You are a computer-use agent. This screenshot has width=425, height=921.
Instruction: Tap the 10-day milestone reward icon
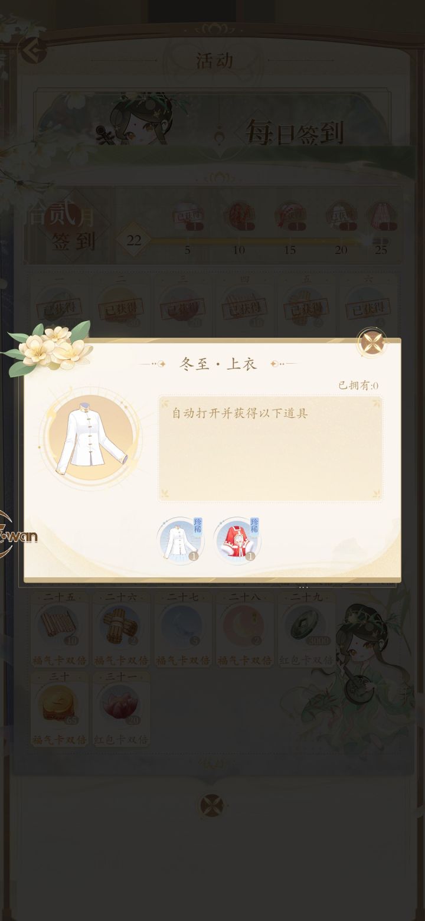[239, 217]
